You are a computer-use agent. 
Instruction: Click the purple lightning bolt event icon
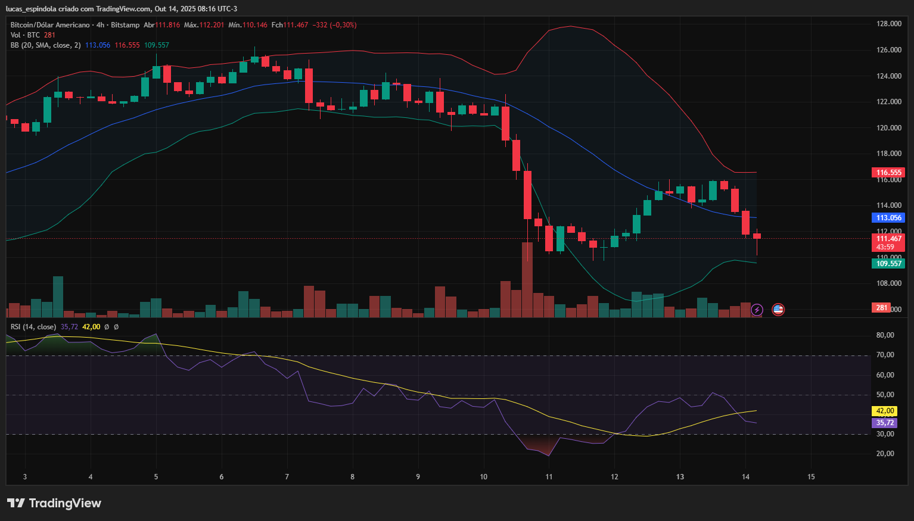[757, 310]
